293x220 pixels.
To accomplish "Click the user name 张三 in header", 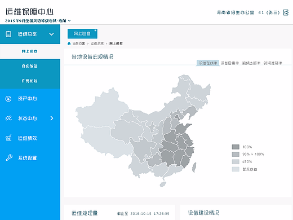I will click(x=273, y=12).
